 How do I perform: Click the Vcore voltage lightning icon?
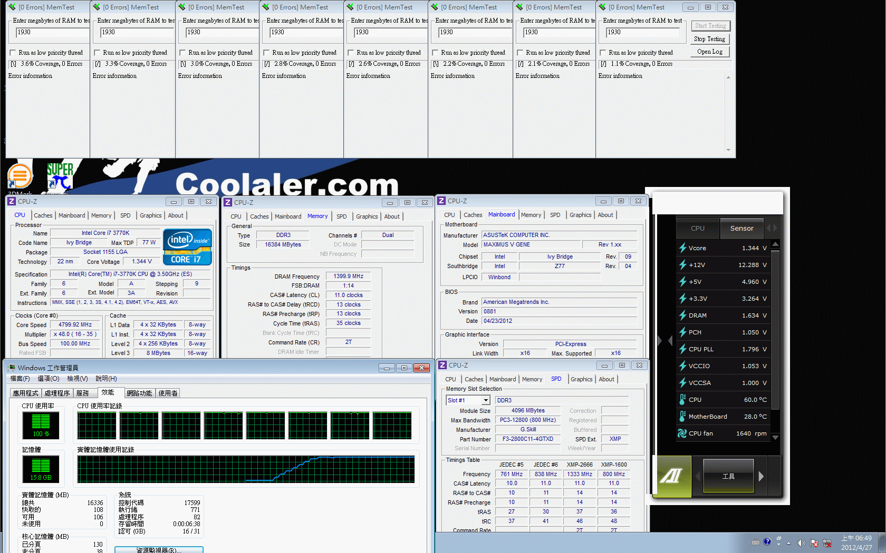click(x=682, y=248)
